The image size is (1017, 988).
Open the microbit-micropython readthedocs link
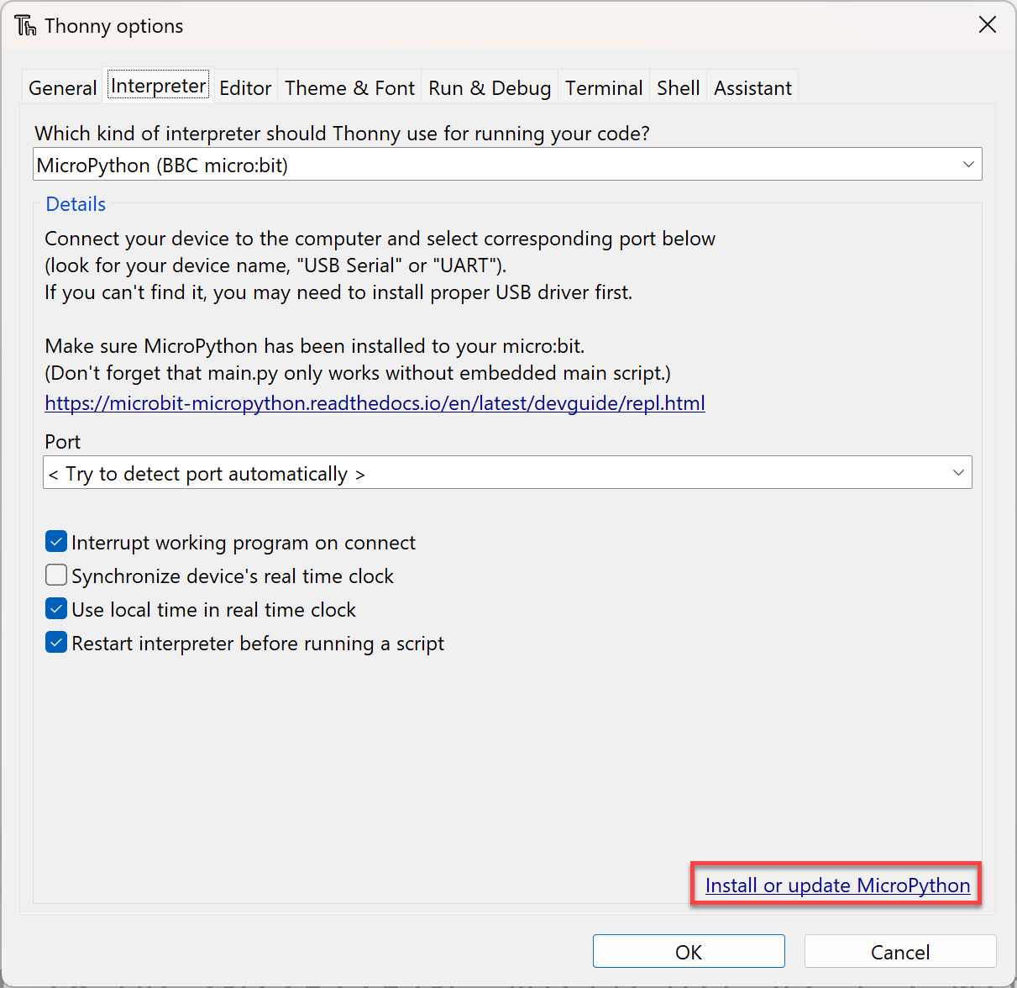pos(375,403)
